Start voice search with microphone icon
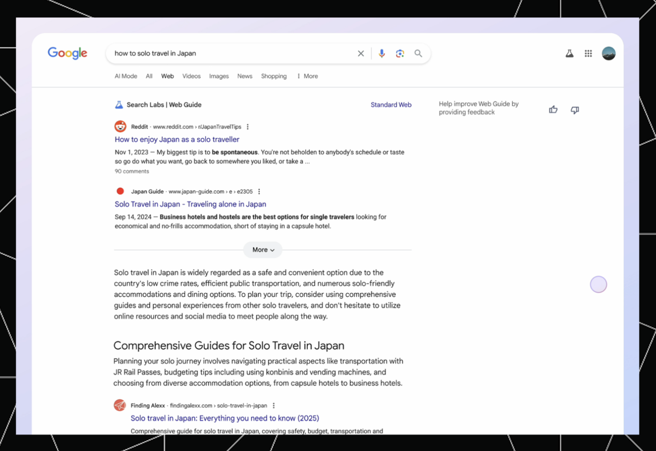This screenshot has width=656, height=451. click(x=382, y=54)
